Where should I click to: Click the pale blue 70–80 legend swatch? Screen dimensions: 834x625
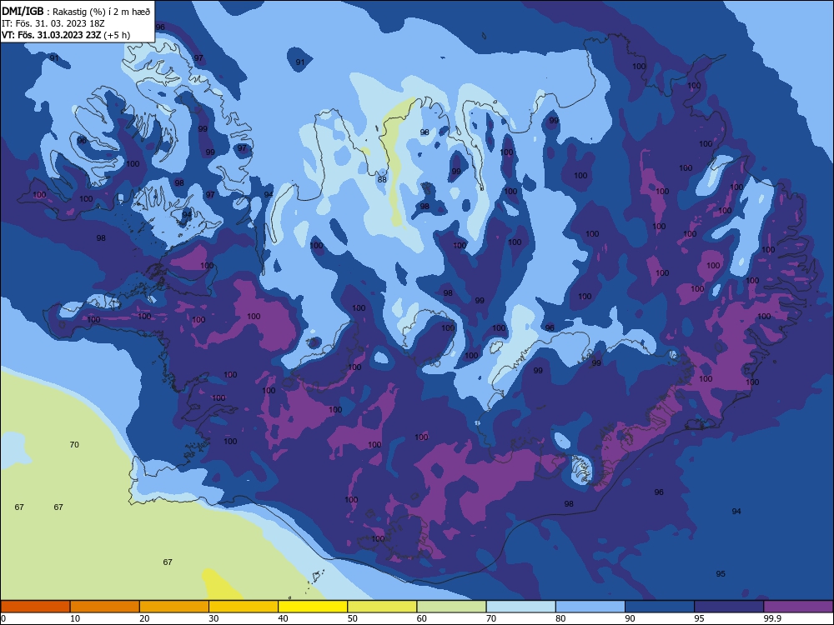tap(520, 607)
